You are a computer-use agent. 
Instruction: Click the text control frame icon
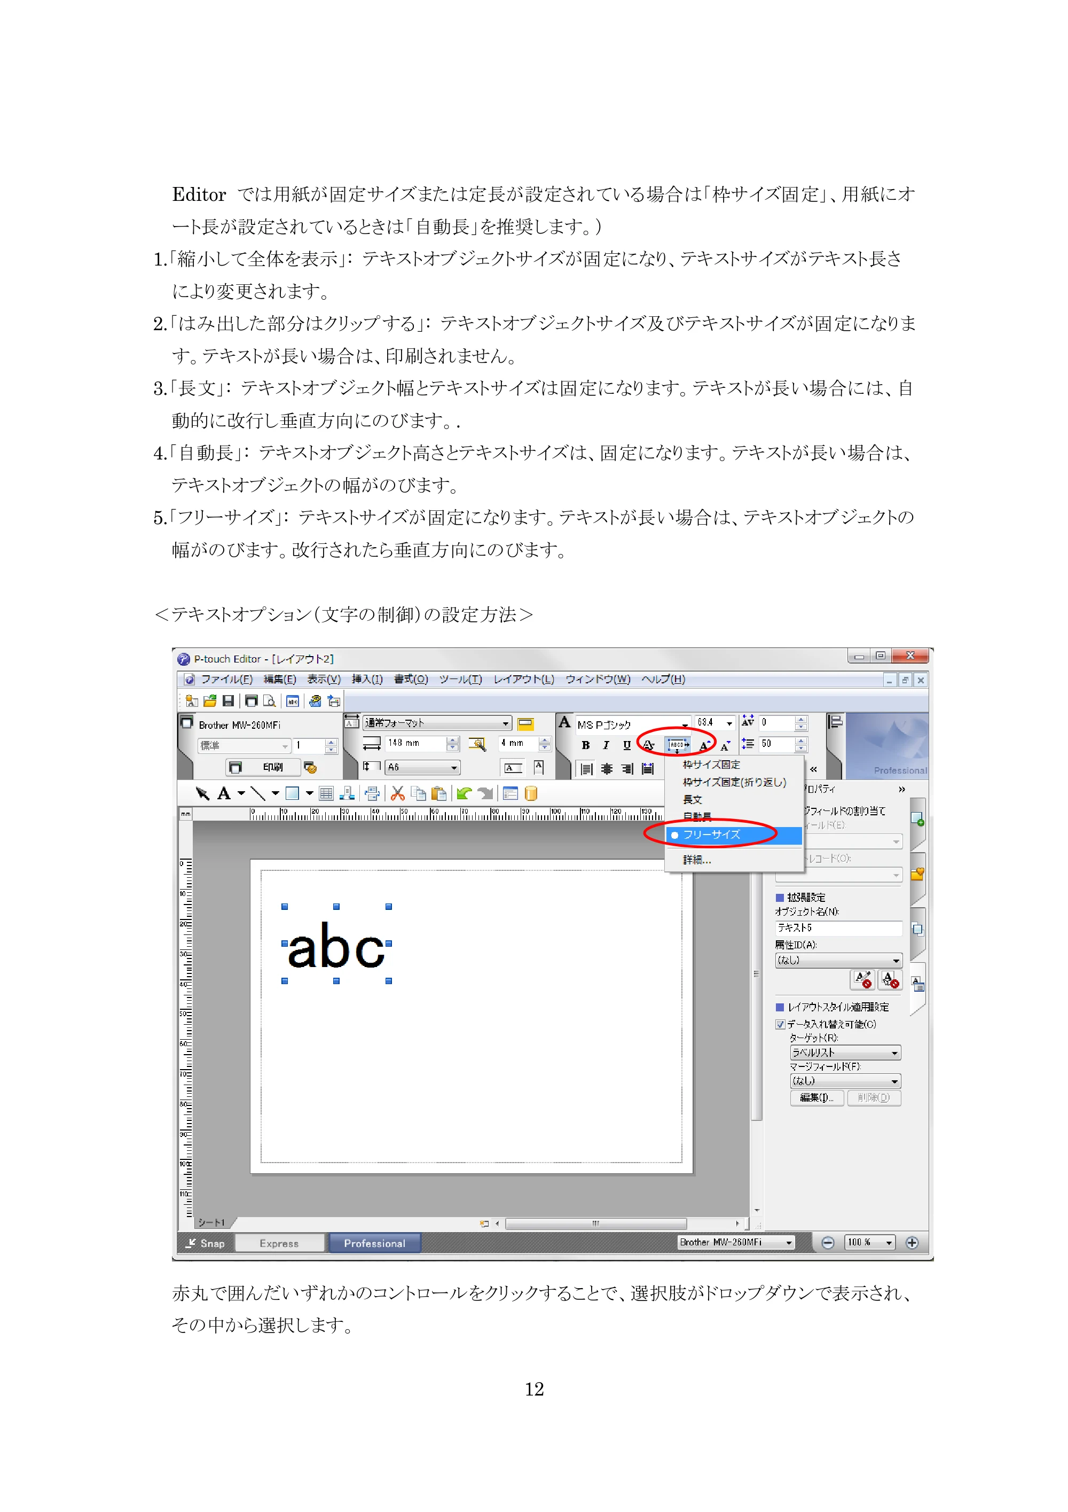click(677, 745)
